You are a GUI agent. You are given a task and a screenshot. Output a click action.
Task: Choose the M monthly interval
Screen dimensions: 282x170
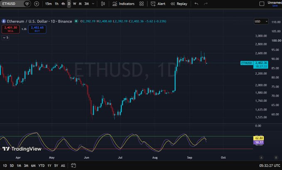tap(80, 4)
